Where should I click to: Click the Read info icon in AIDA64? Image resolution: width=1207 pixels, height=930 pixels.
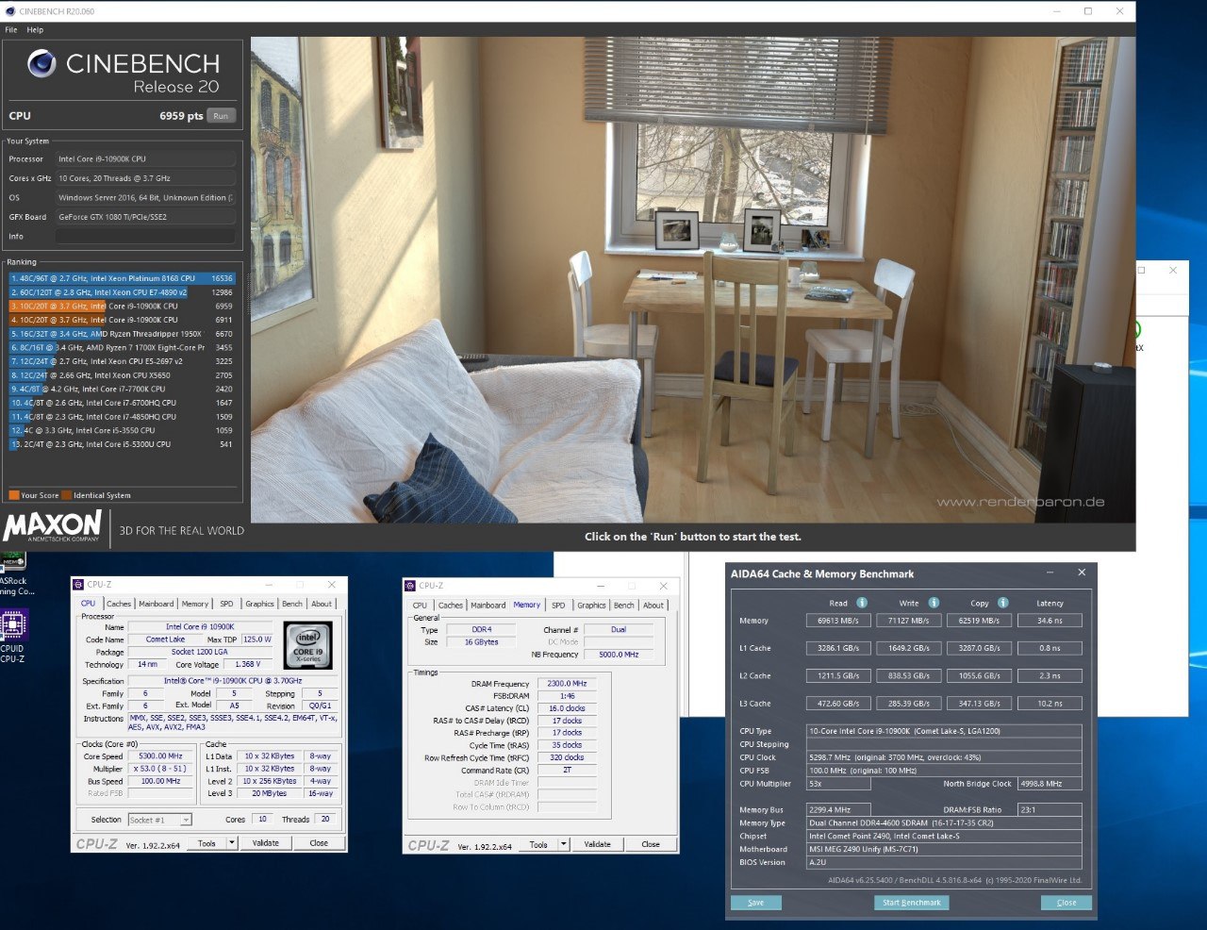862,603
